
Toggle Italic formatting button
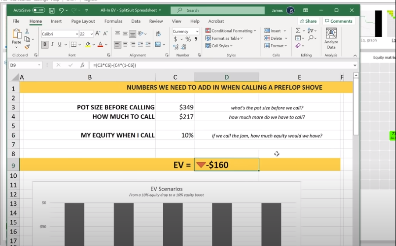click(x=52, y=44)
